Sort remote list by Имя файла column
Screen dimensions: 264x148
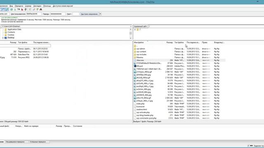(139, 42)
